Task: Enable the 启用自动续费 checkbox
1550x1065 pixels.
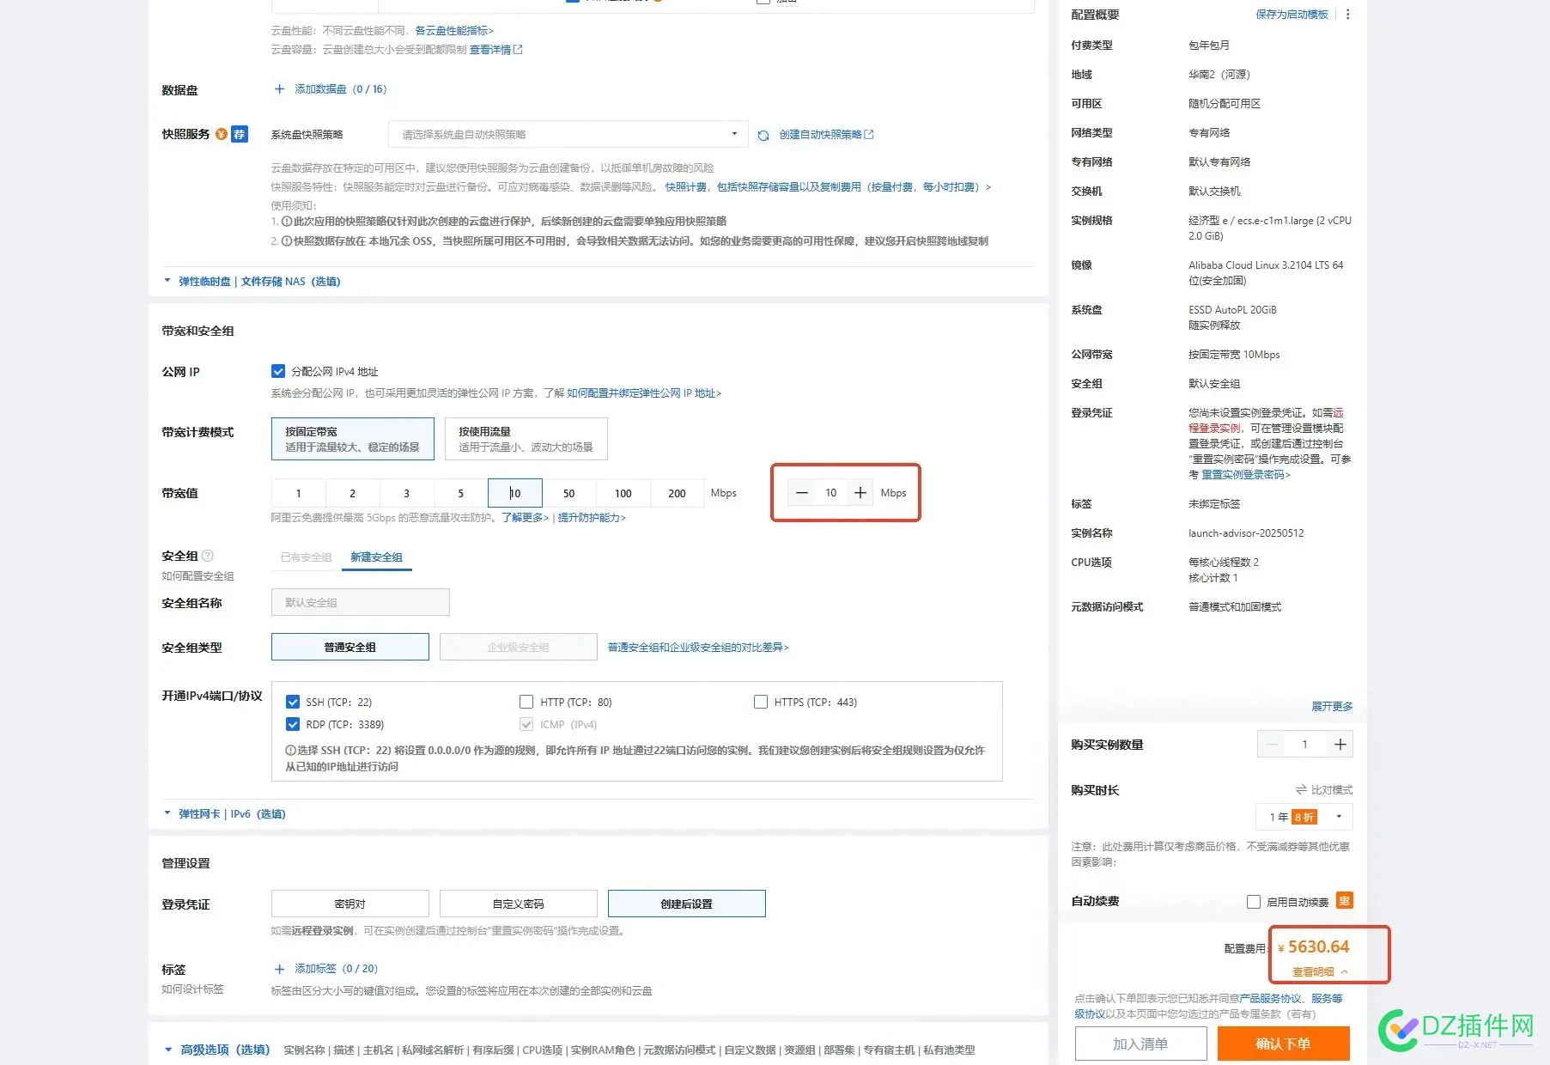Action: [x=1253, y=902]
